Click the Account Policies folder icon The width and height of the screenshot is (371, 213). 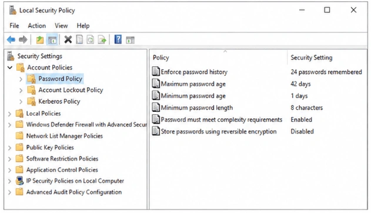coord(21,68)
